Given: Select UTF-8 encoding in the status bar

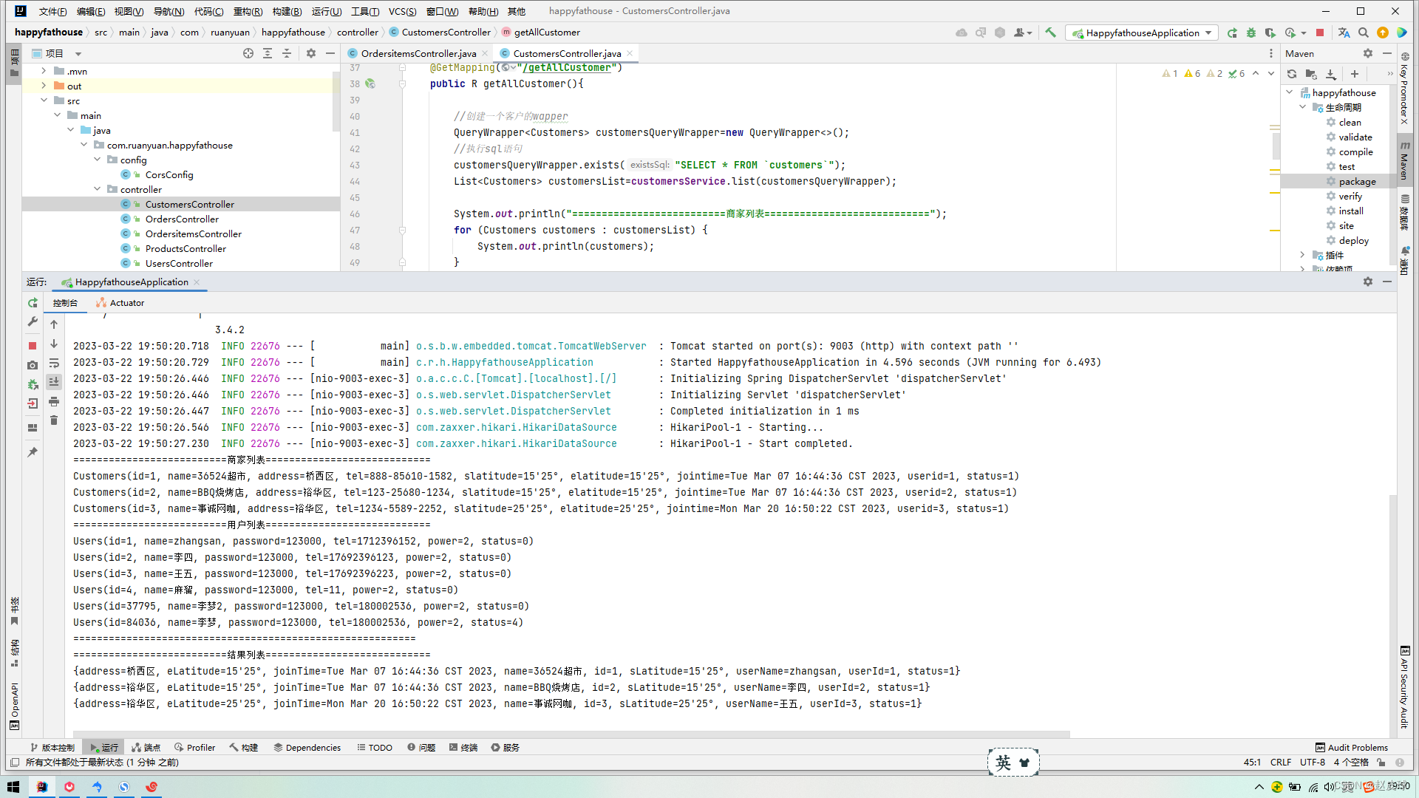Looking at the screenshot, I should pyautogui.click(x=1313, y=762).
